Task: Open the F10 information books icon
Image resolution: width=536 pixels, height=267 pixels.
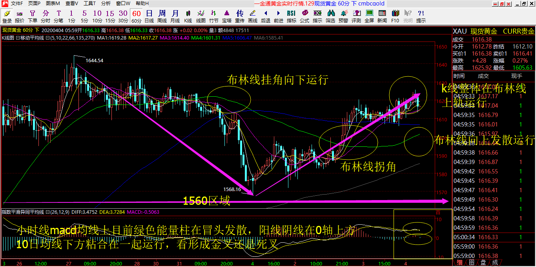Action: (x=395, y=16)
